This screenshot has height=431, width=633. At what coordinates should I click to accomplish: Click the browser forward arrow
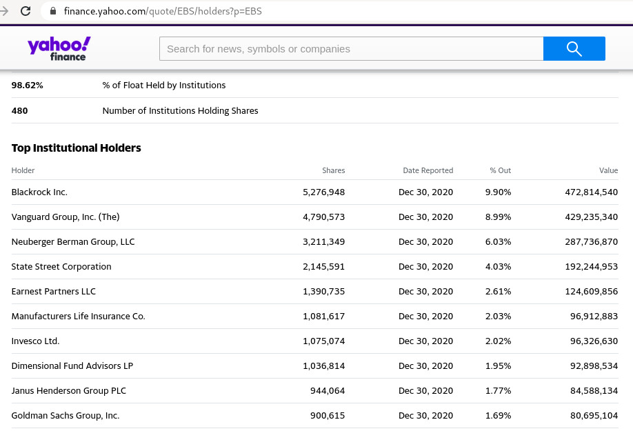pyautogui.click(x=3, y=11)
